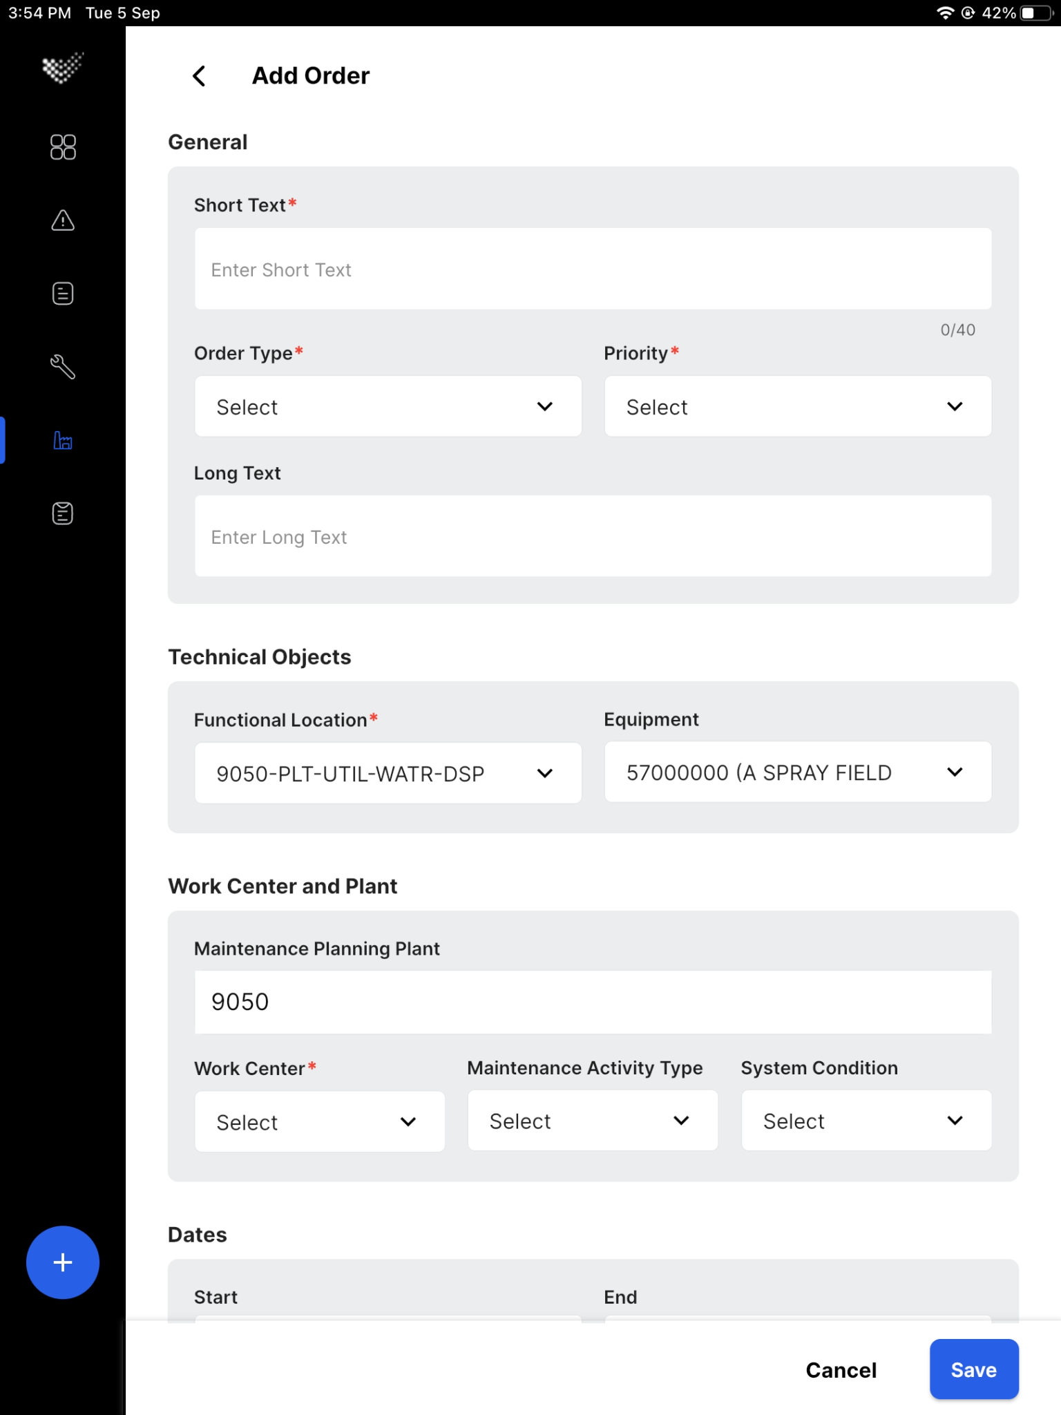
Task: Open the factory plant icon in sidebar
Action: tap(63, 440)
